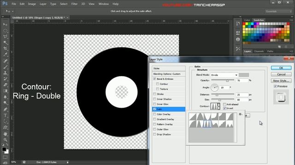
Task: Enable the Inner Shadow checkbox
Action: click(155, 99)
